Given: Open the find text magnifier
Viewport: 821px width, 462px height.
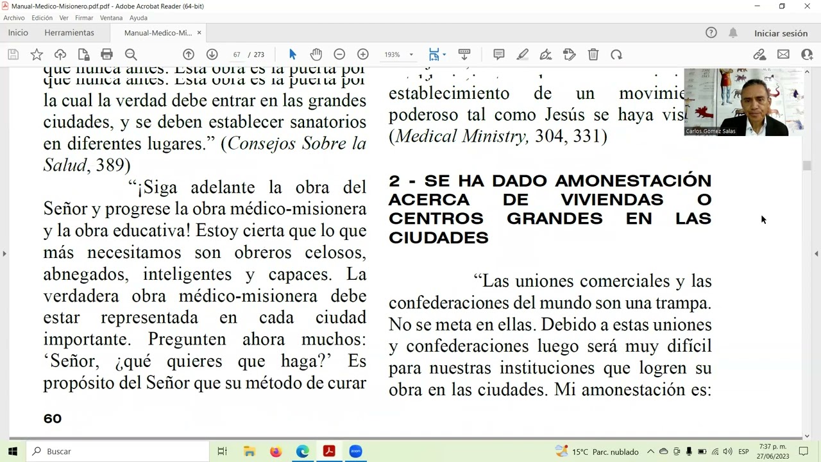Looking at the screenshot, I should pyautogui.click(x=131, y=55).
